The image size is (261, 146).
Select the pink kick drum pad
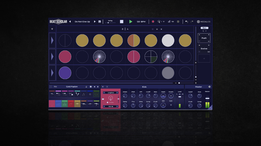pos(52,104)
